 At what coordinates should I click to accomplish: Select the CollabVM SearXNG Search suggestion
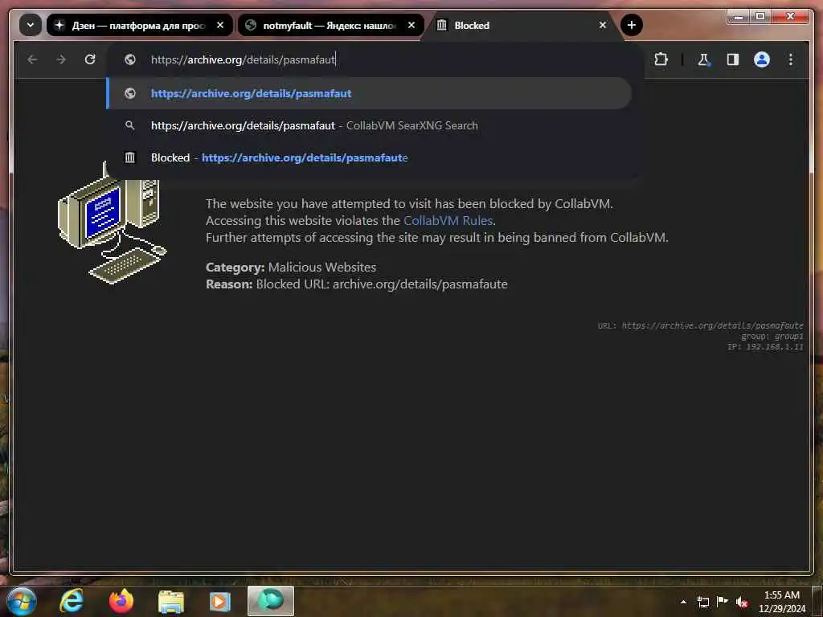370,125
